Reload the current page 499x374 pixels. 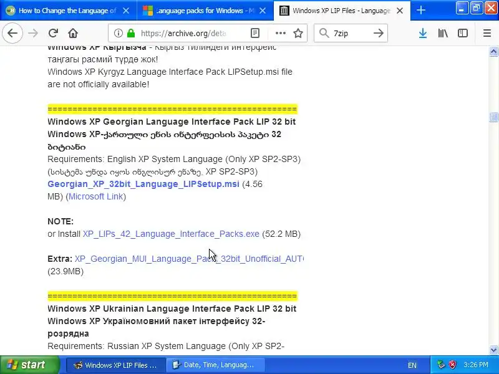click(x=53, y=33)
